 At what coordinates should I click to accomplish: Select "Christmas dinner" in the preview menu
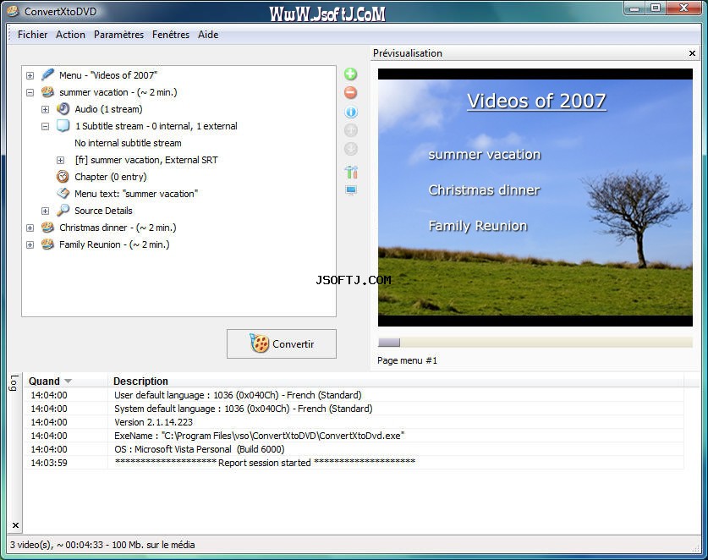[x=484, y=190]
